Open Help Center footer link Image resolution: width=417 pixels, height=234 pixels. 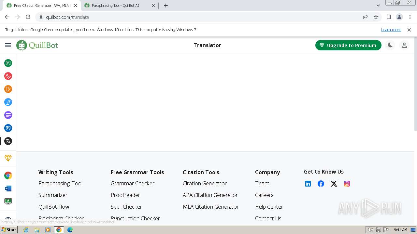(269, 207)
